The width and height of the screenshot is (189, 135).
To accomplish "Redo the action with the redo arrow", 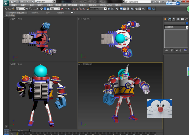I will point(27,2).
